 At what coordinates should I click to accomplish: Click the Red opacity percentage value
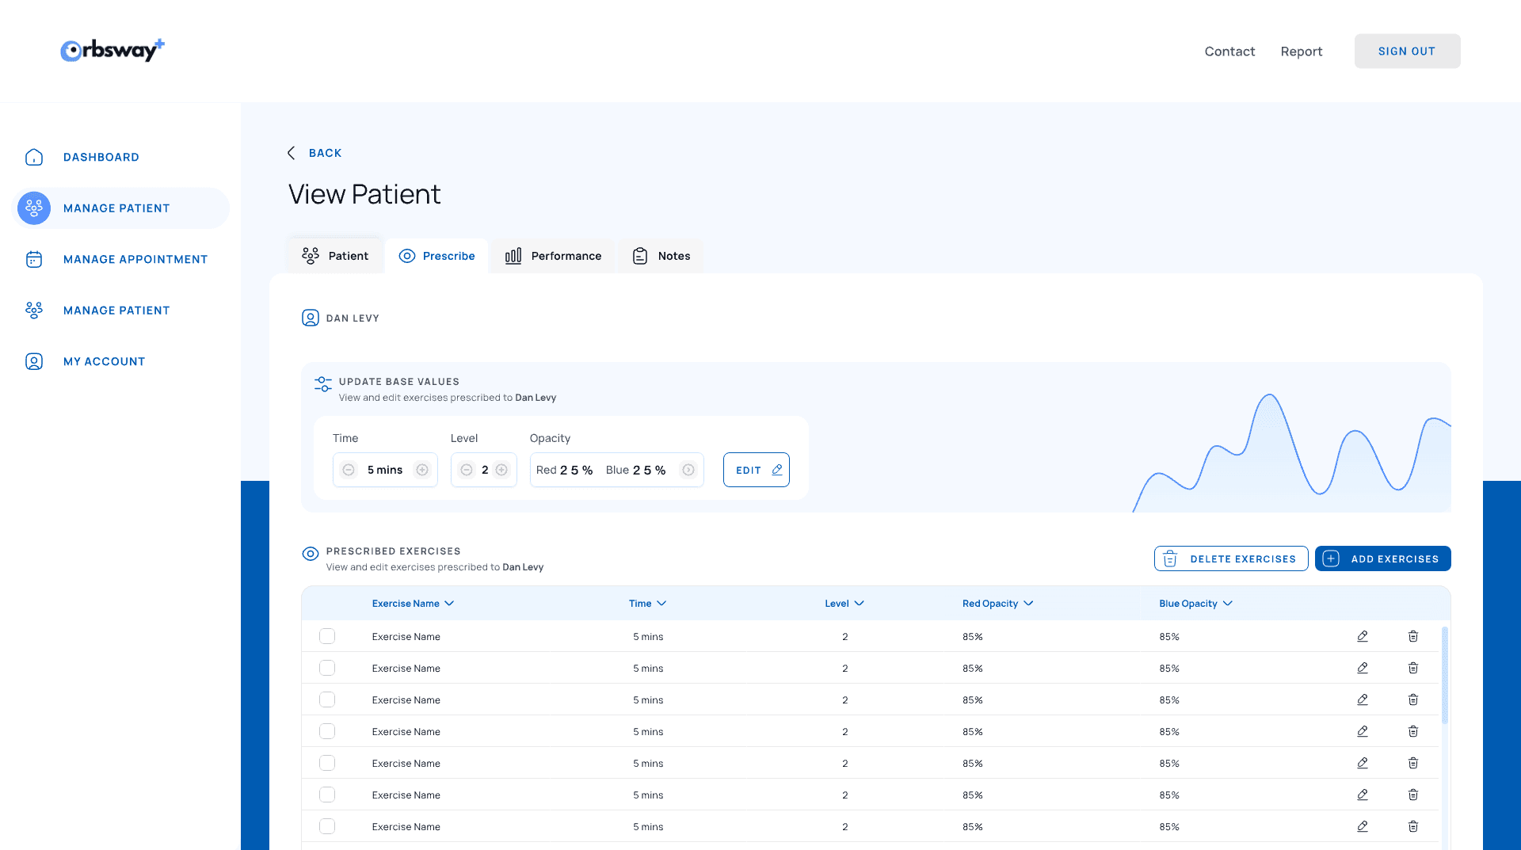point(576,470)
